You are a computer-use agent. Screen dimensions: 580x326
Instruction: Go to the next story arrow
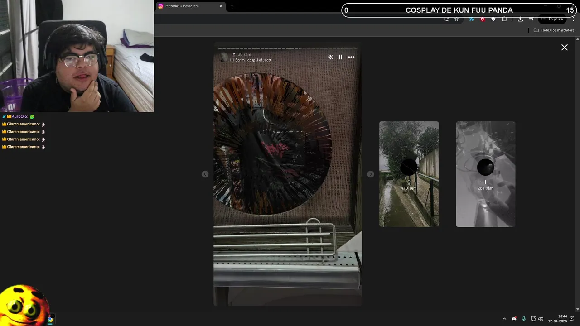pos(371,174)
